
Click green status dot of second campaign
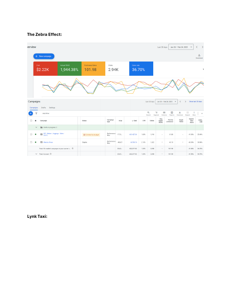tap(35, 142)
